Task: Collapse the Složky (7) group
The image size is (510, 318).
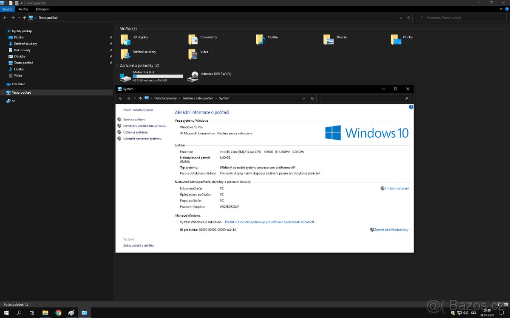Action: [117, 28]
